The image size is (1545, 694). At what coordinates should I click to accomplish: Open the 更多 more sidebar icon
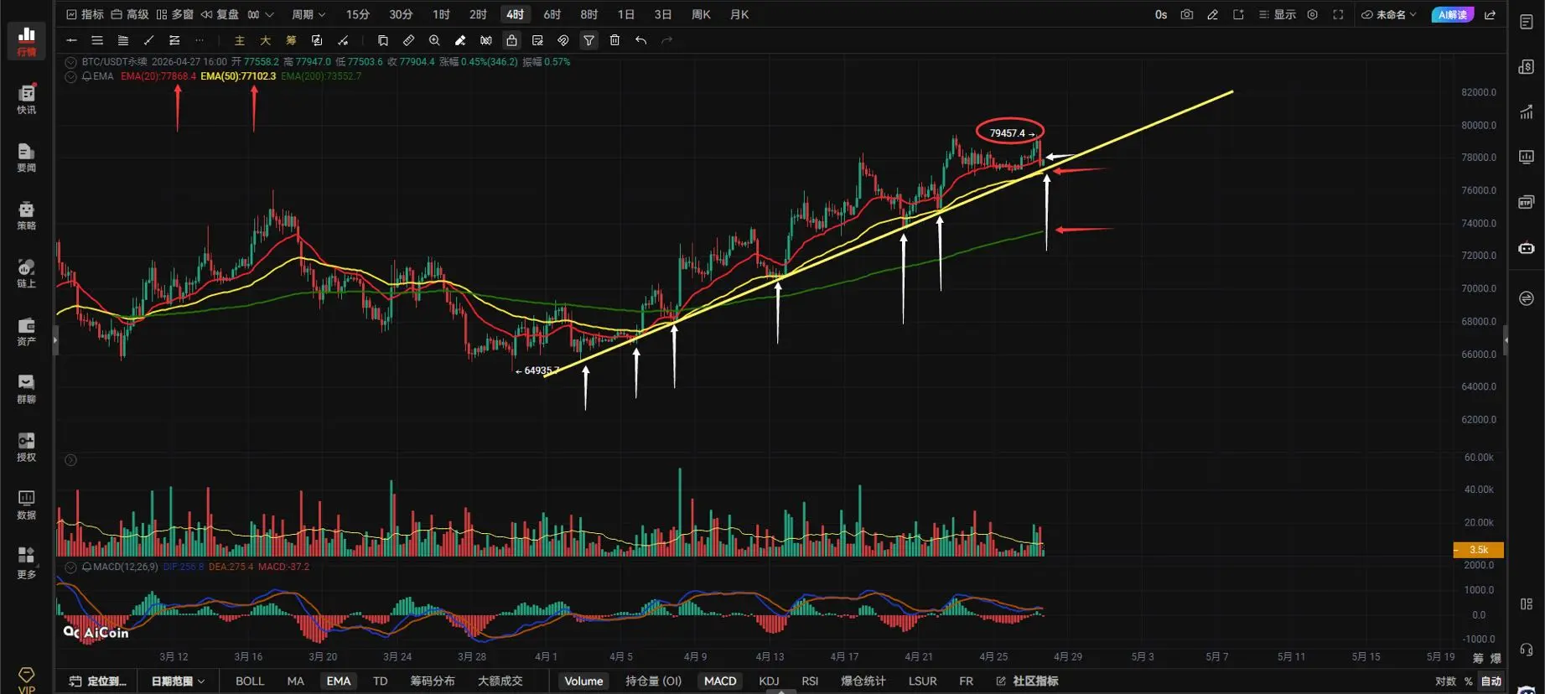click(26, 562)
